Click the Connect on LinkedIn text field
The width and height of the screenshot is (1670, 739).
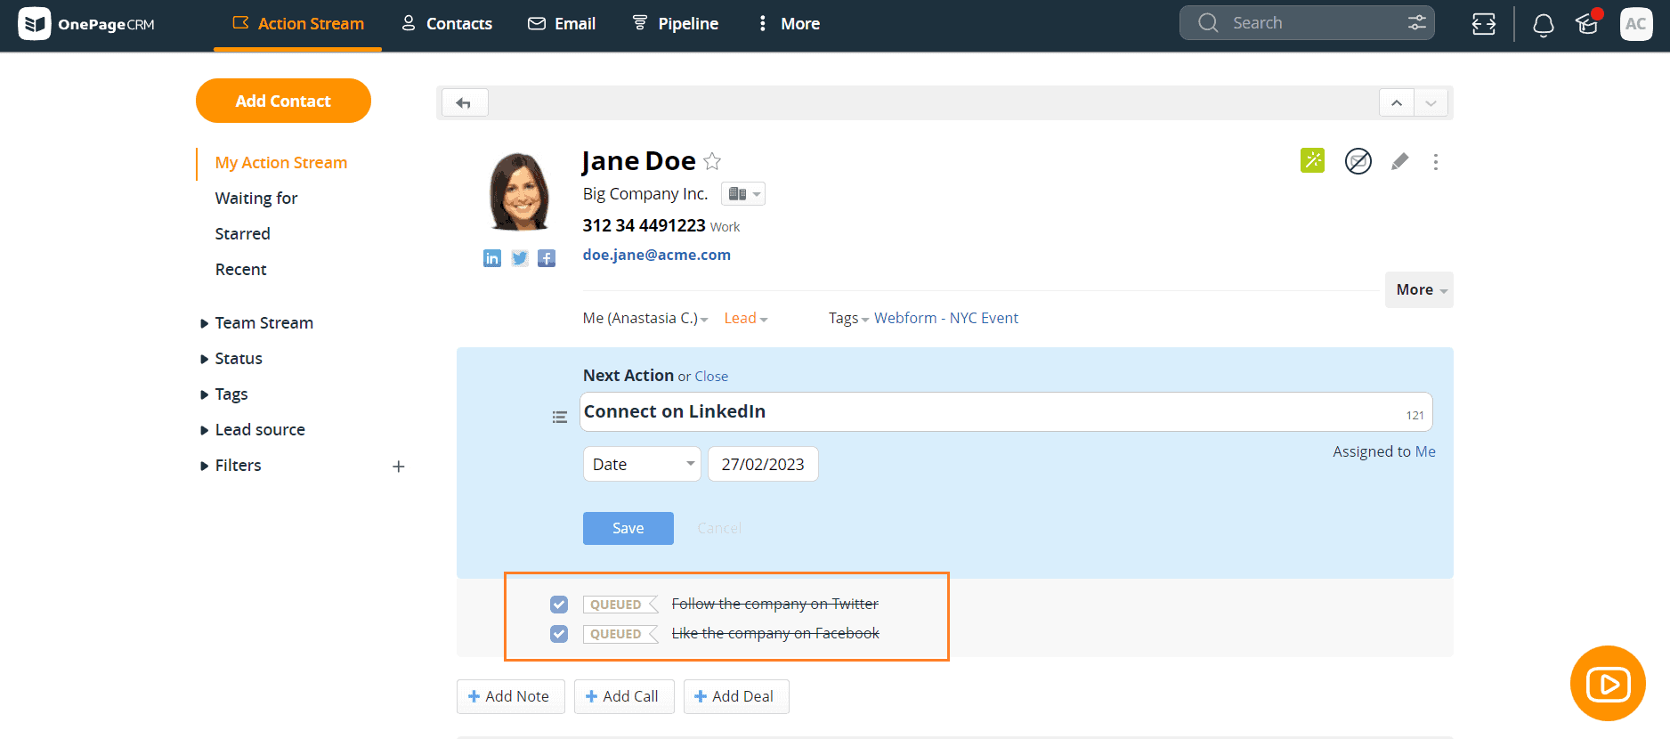[1006, 412]
